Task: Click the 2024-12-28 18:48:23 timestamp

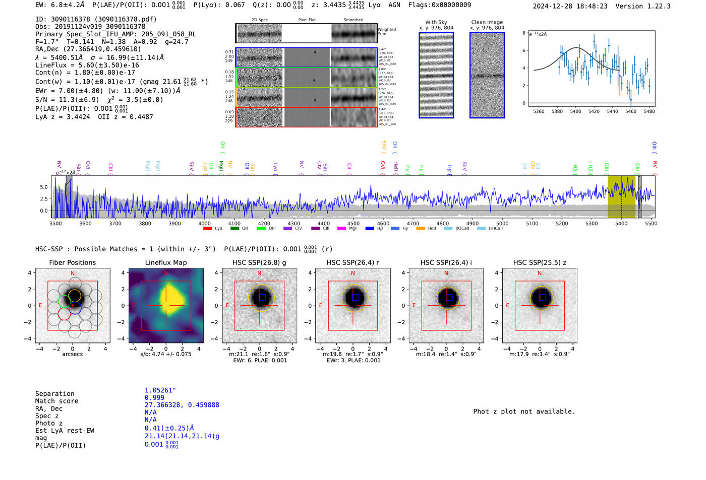Action: click(x=570, y=6)
